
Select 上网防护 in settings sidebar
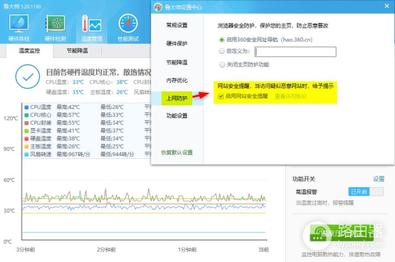tap(177, 98)
